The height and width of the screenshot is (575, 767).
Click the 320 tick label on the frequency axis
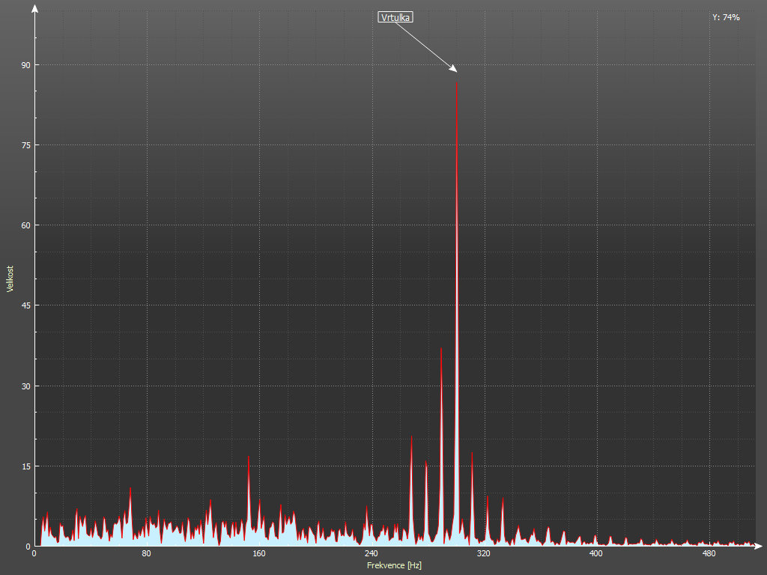[483, 554]
